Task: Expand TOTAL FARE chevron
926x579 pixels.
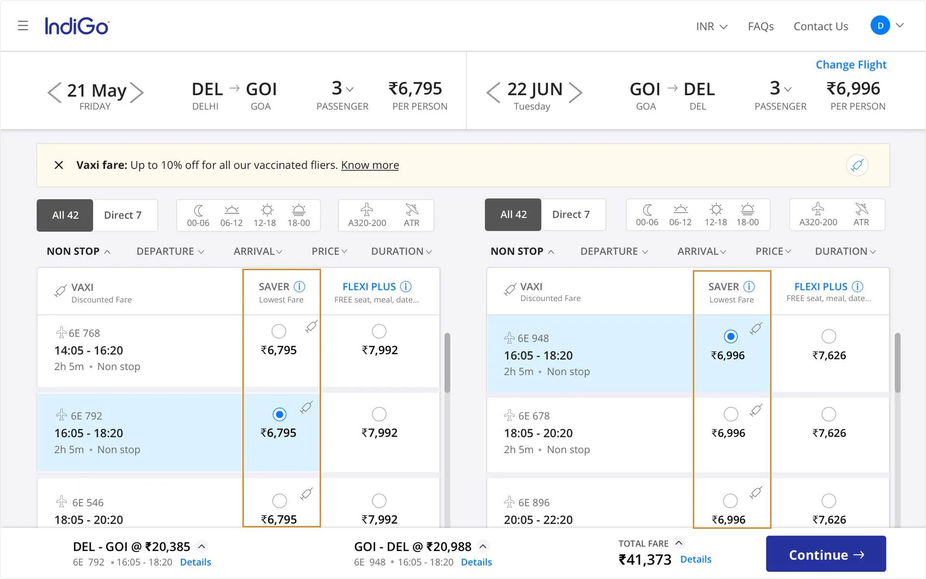Action: (679, 543)
